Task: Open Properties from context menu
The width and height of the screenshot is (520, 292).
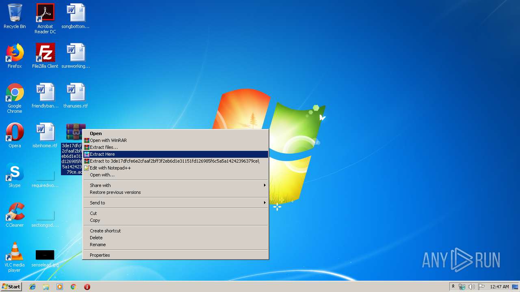Action: pyautogui.click(x=175, y=255)
